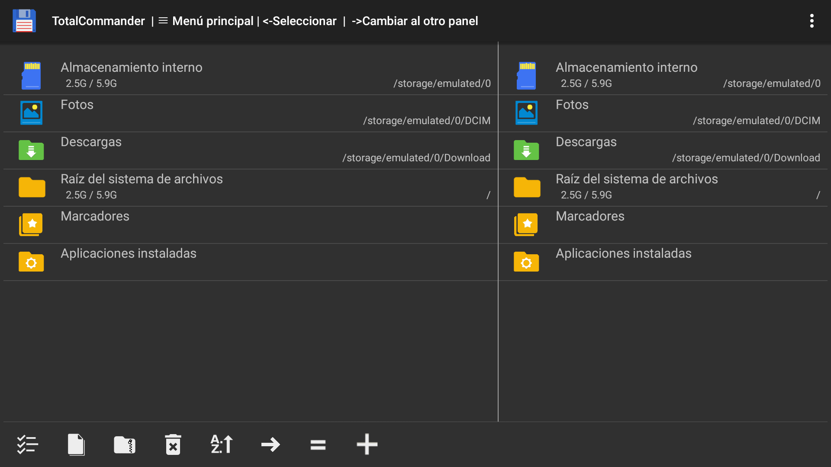Viewport: 831px width, 467px height.
Task: Open 'Fotos' in the left panel
Action: (x=173, y=112)
